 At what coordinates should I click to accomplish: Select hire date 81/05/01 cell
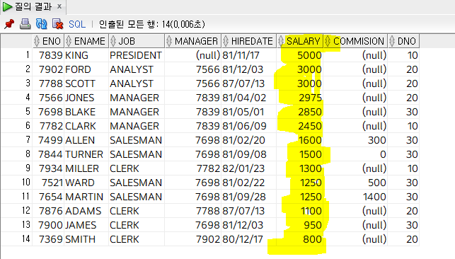tap(248, 112)
